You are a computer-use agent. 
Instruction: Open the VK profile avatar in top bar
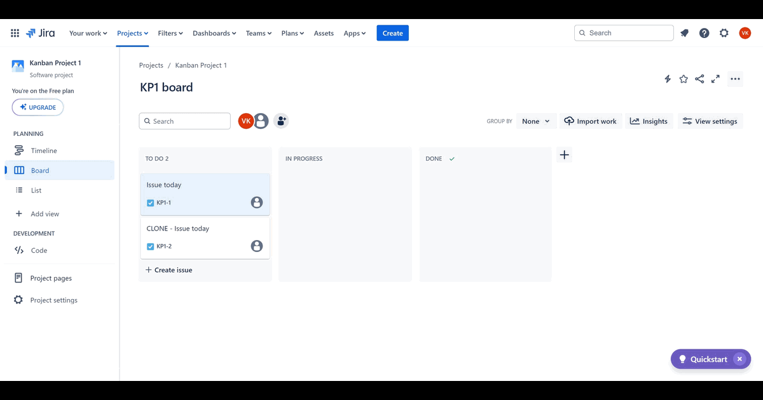click(x=745, y=33)
